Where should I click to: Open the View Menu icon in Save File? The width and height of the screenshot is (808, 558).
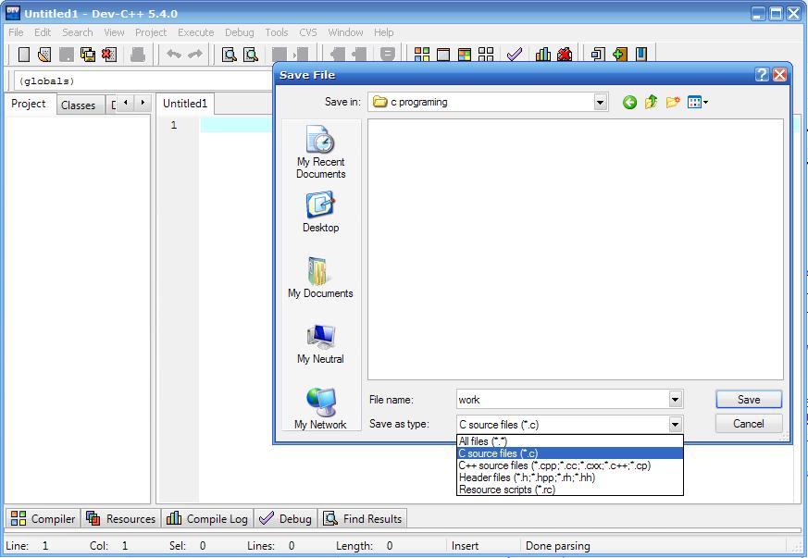[697, 103]
